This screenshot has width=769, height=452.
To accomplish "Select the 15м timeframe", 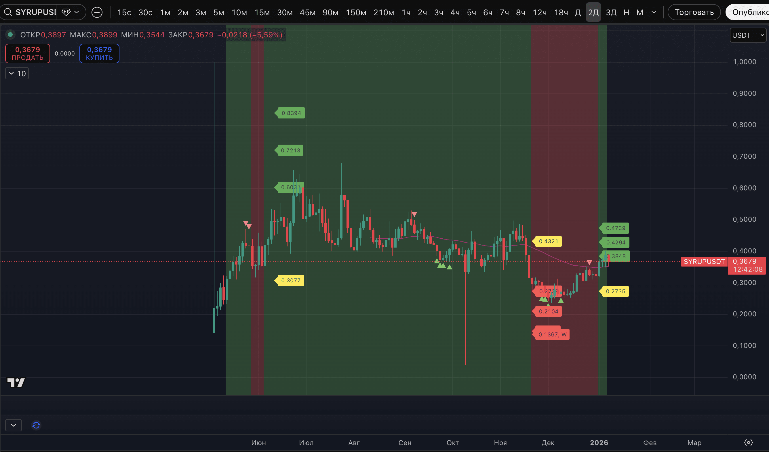I will 262,12.
